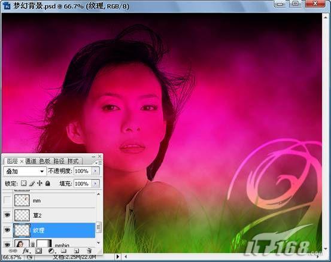Click the 草2 layer thumbnail
Screen dimensions: 331x262
[x=22, y=215]
